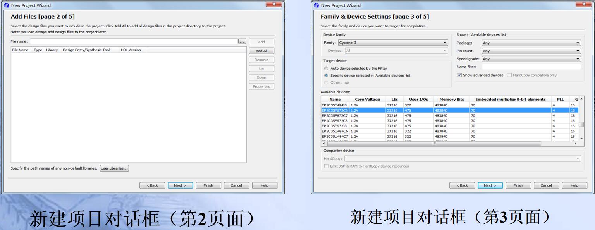Image resolution: width=595 pixels, height=230 pixels.
Task: Open the User Libraries dialog
Action: (x=114, y=168)
